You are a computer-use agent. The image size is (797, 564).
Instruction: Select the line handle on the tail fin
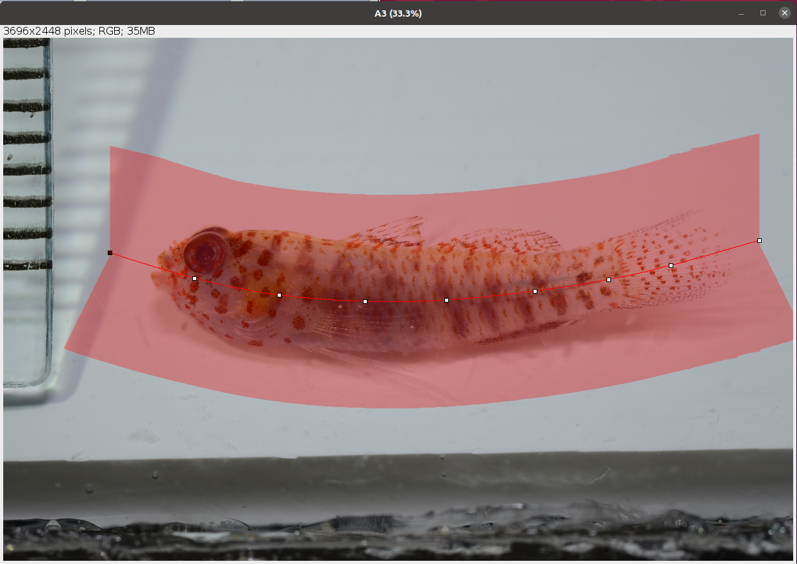pyautogui.click(x=671, y=265)
